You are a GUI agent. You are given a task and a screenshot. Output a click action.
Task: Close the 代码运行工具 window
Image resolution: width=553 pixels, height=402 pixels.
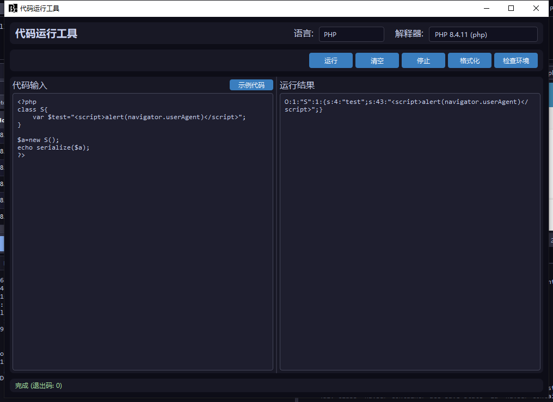coord(536,8)
